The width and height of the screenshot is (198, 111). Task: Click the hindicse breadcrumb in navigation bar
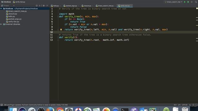(6, 2)
